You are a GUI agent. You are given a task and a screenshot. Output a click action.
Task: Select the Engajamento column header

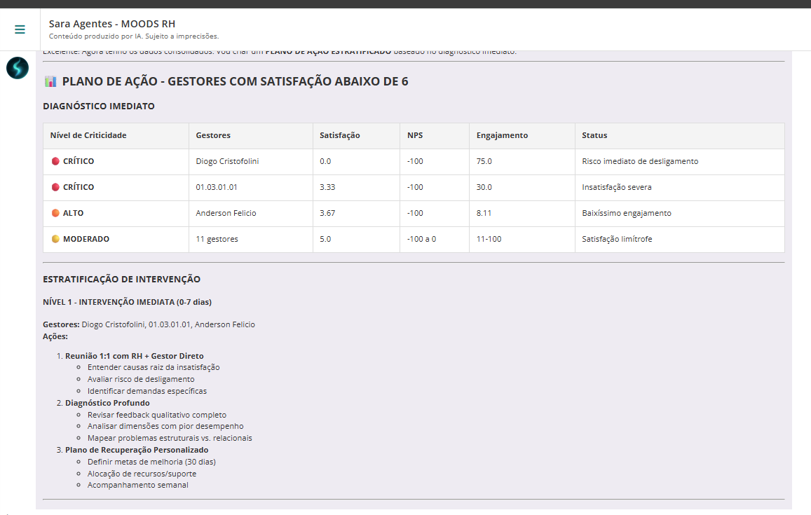click(502, 135)
